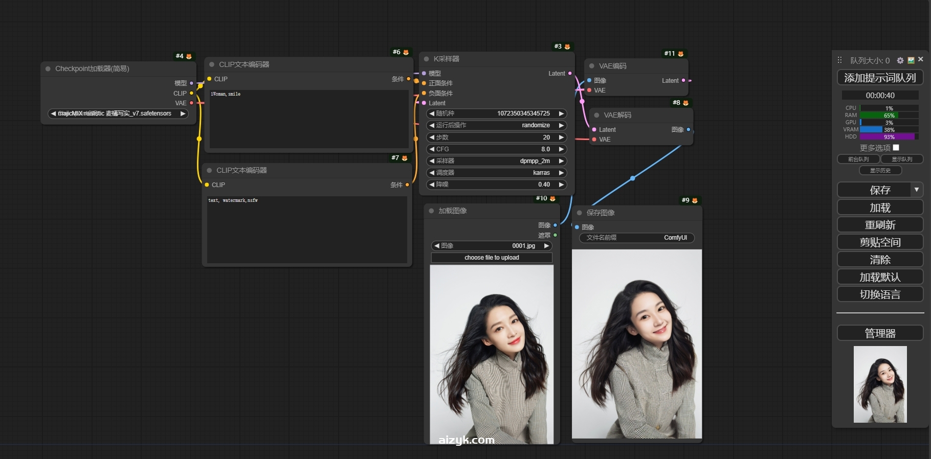Click the image feed icon in queue panel

point(911,60)
